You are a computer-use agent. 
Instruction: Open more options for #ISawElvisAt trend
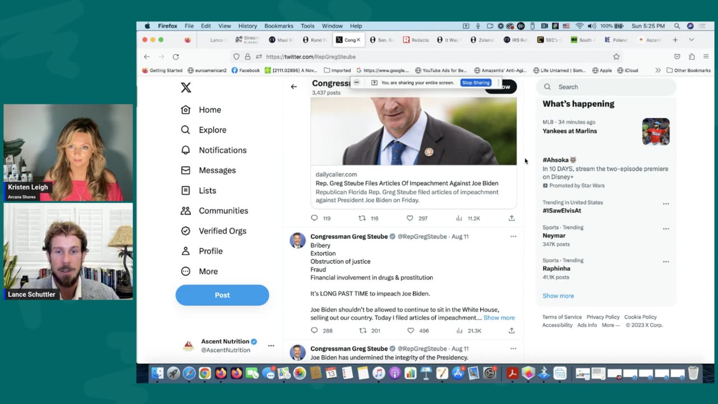(666, 204)
